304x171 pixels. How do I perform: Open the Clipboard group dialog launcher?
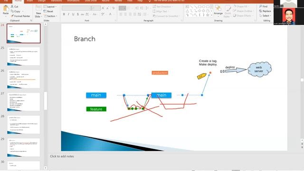[31, 20]
